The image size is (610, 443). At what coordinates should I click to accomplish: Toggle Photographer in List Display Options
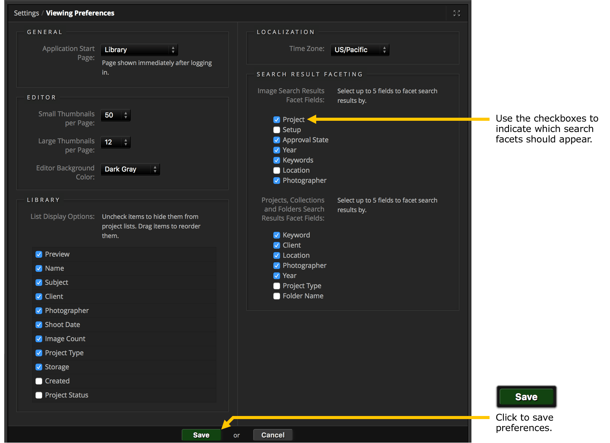(x=39, y=311)
